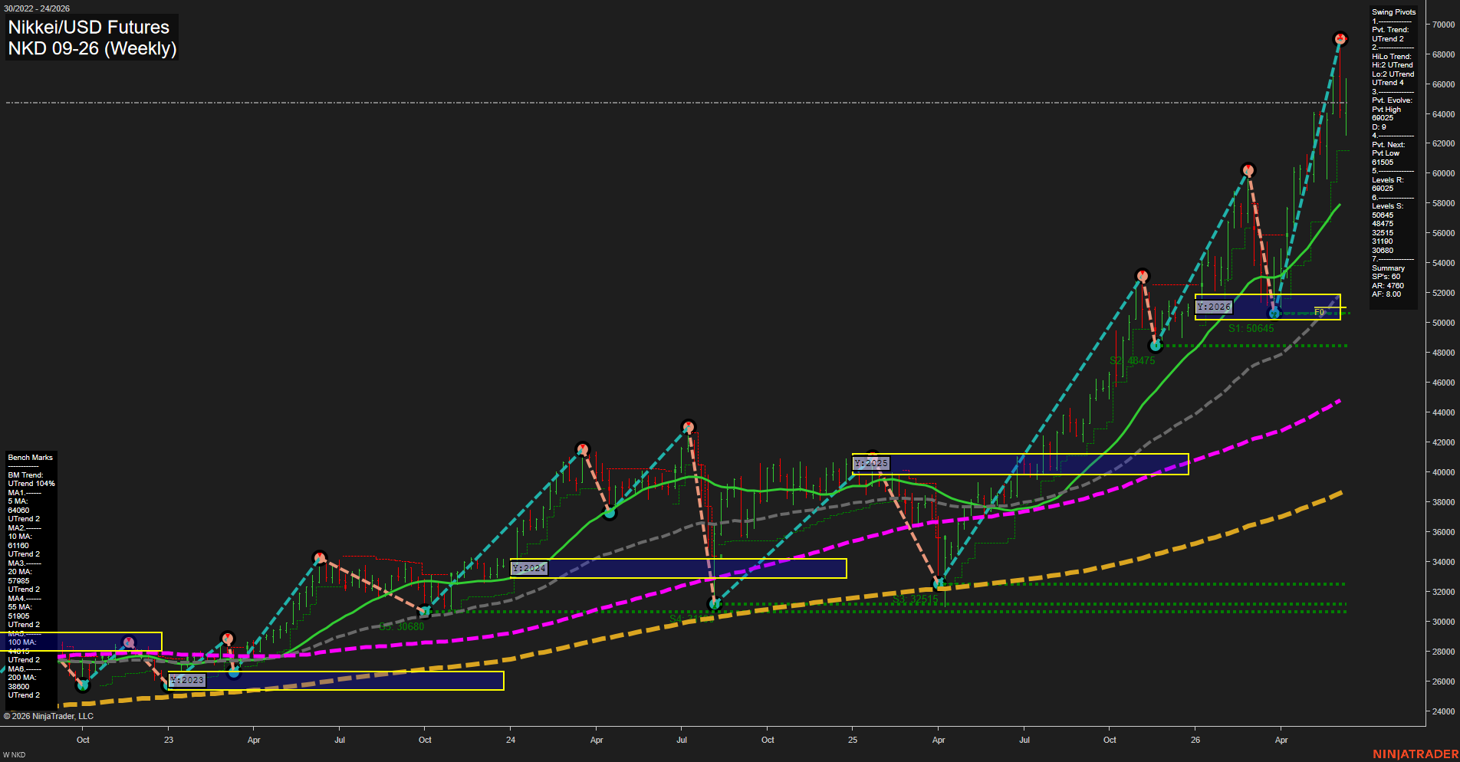Click the Y:2024 yearly range label
Image resolution: width=1460 pixels, height=762 pixels.
click(529, 568)
